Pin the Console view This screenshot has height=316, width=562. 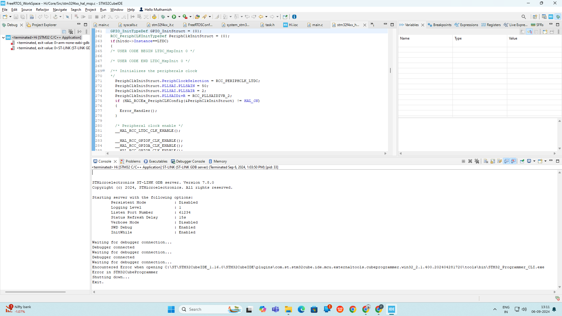(x=522, y=161)
